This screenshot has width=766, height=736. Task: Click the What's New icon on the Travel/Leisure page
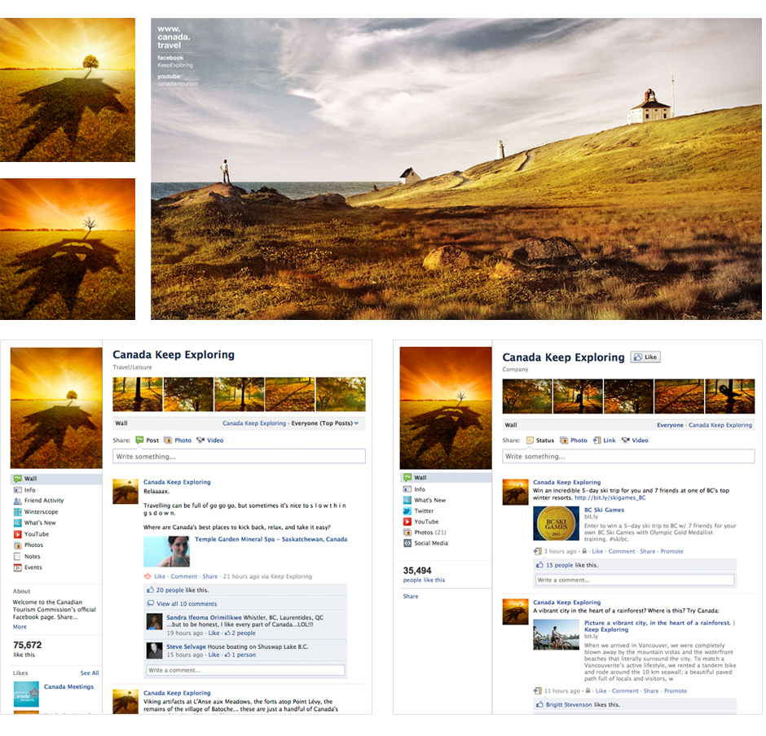[18, 523]
